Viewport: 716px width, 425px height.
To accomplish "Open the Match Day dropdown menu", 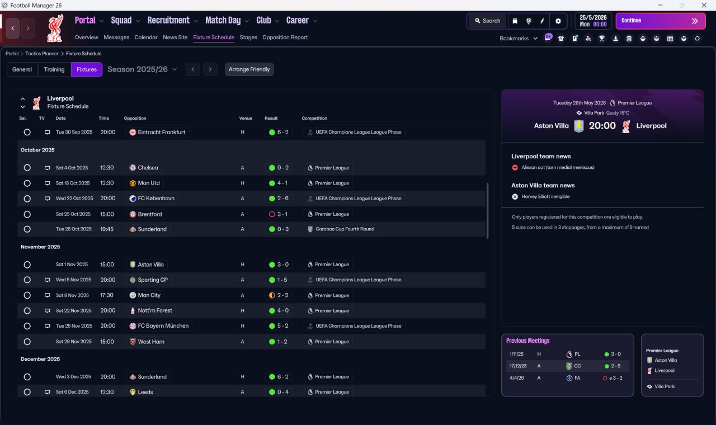I will coord(247,21).
